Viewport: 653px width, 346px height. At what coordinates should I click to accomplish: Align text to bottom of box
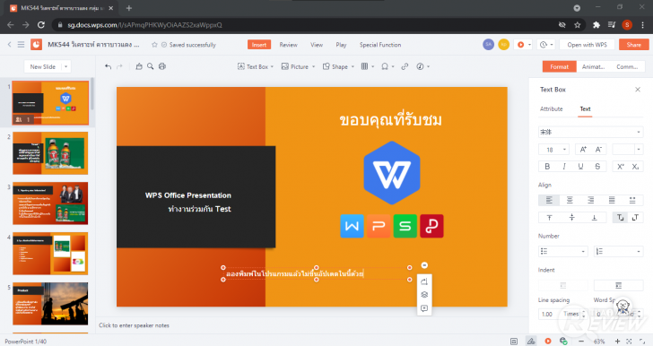point(595,217)
